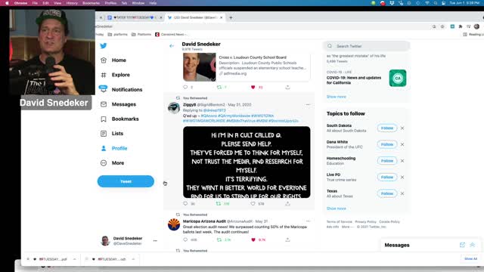This screenshot has height=272, width=484.
Task: Follow the South Dakota topic
Action: [386, 128]
